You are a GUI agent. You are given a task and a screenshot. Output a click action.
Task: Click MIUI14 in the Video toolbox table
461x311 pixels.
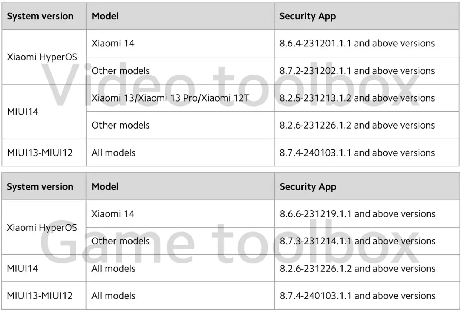tap(23, 112)
